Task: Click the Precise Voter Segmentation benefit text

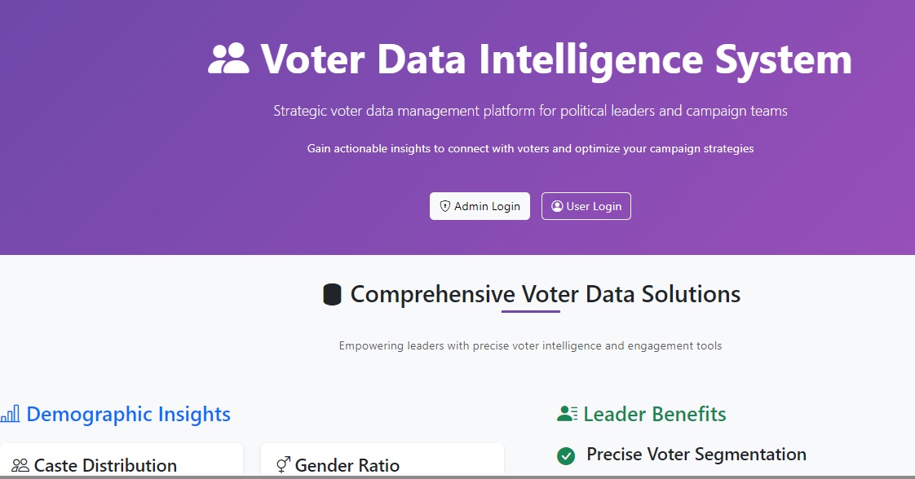Action: tap(696, 455)
